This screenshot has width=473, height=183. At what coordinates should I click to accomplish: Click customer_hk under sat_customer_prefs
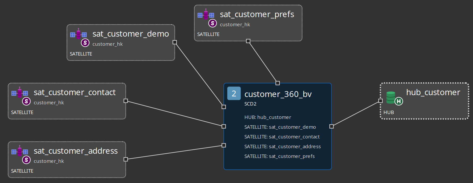[x=235, y=25]
